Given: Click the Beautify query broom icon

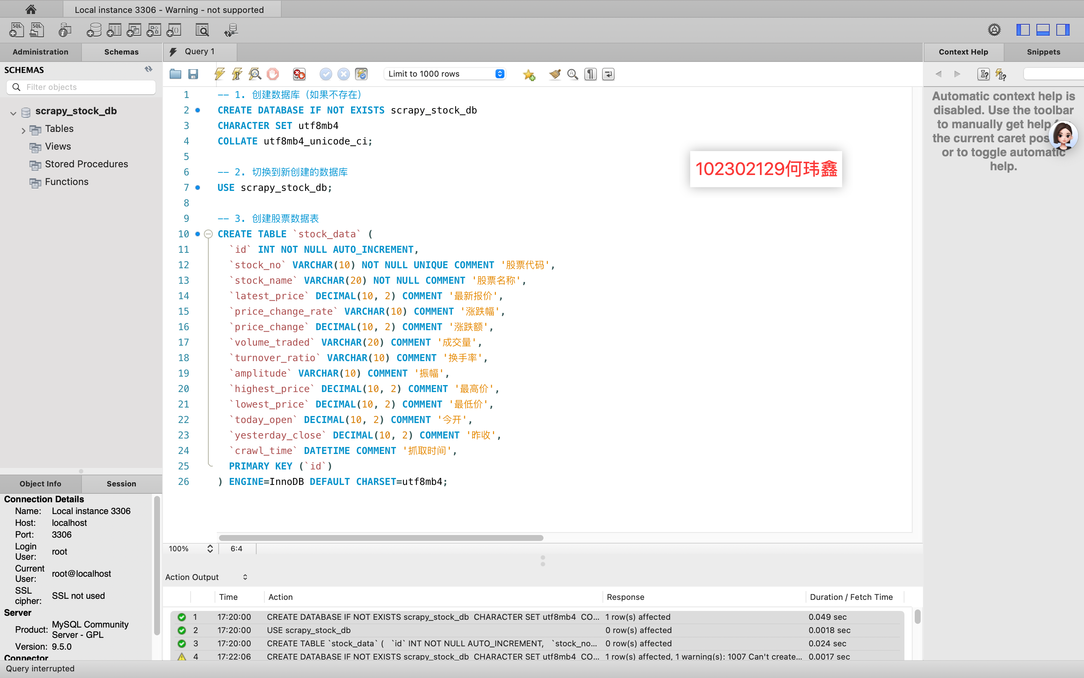Looking at the screenshot, I should point(555,74).
